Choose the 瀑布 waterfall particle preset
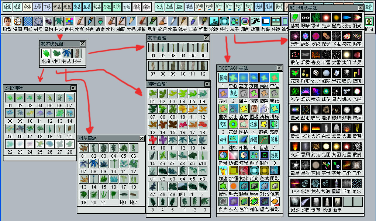This screenshot has width=376, height=221. point(315,202)
